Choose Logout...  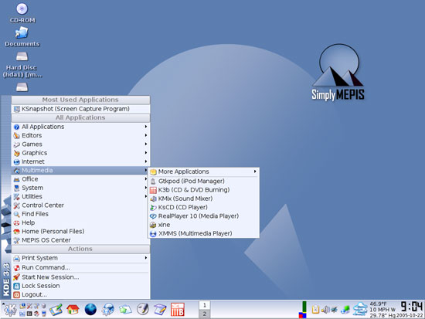pyautogui.click(x=80, y=294)
